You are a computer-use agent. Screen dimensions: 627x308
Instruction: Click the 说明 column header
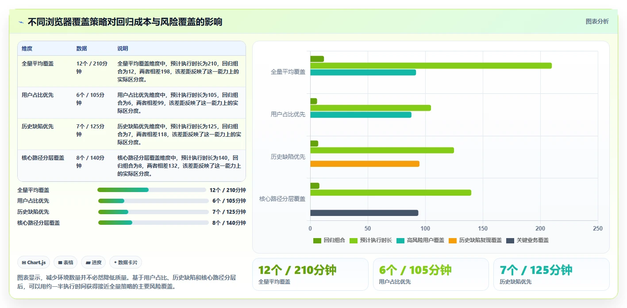pyautogui.click(x=123, y=49)
